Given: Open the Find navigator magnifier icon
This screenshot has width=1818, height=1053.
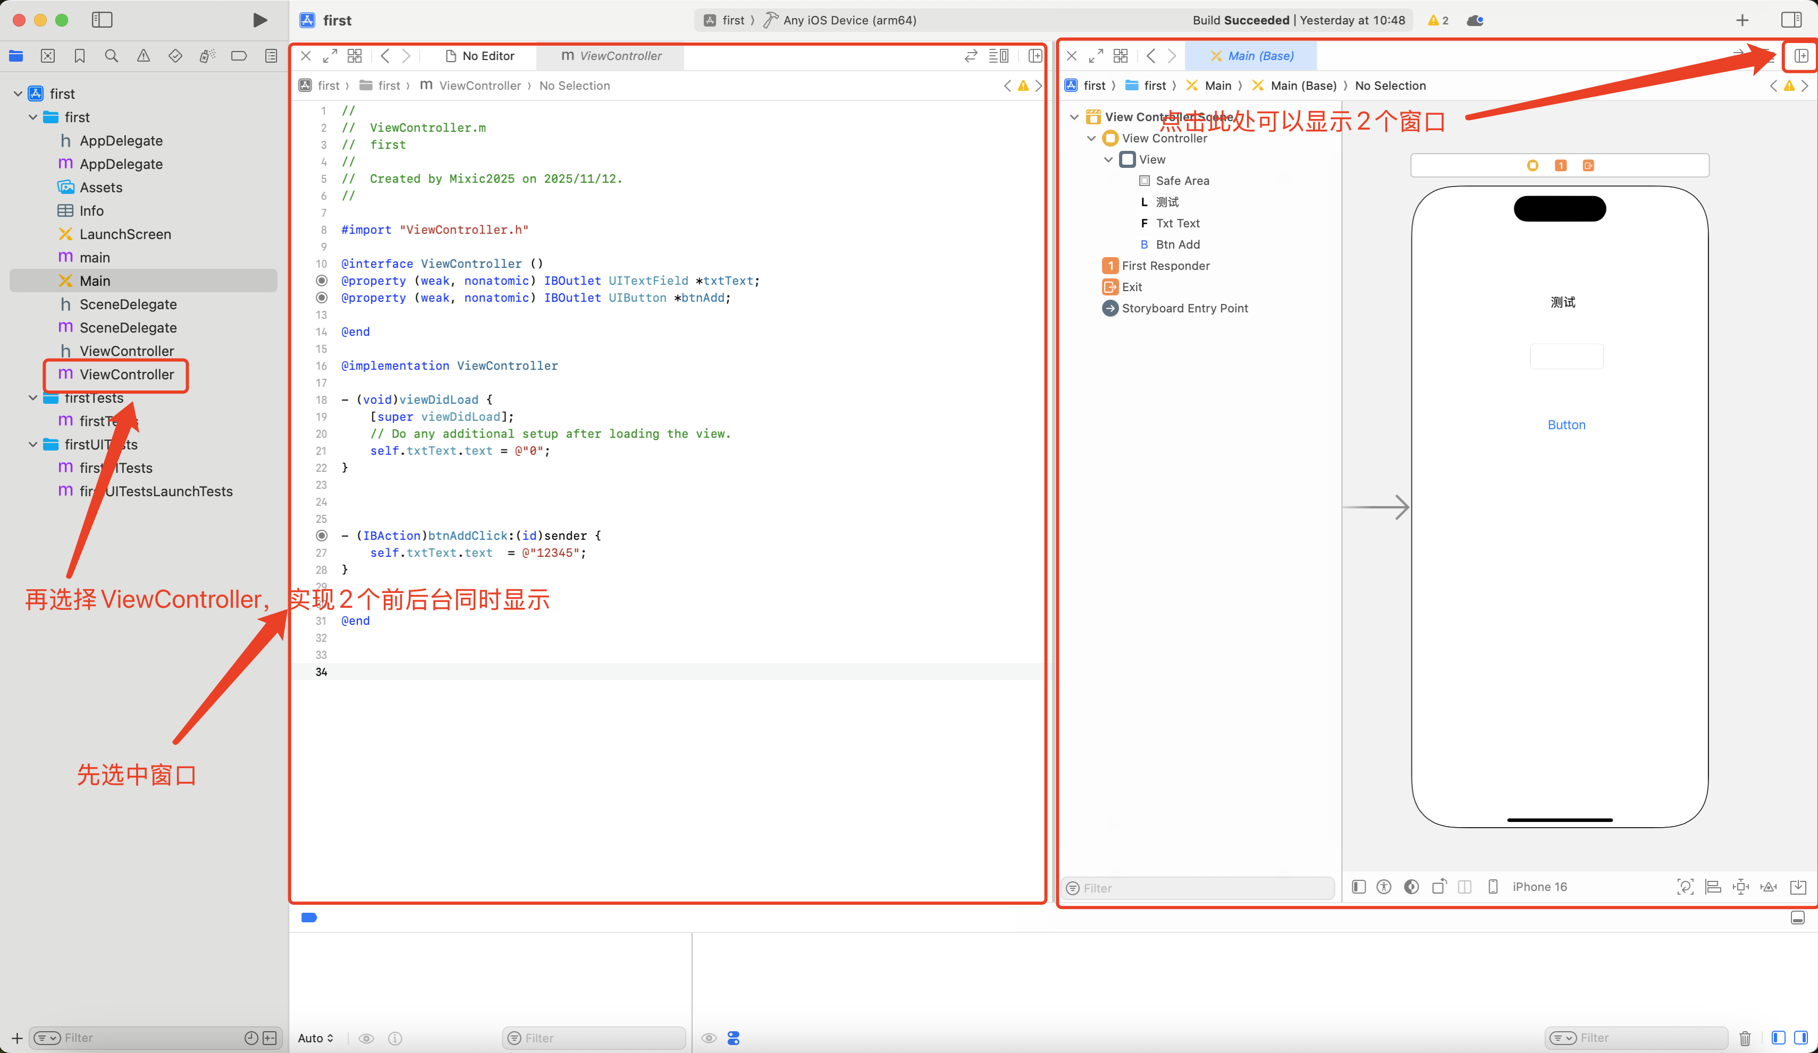Looking at the screenshot, I should pos(111,56).
